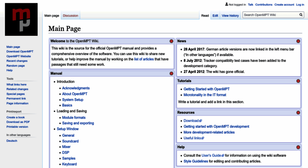The height and width of the screenshot is (168, 308).
Task: Open the list of articles link
Action: point(144,59)
